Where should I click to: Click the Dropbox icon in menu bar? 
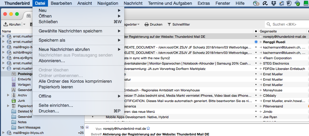(273, 4)
